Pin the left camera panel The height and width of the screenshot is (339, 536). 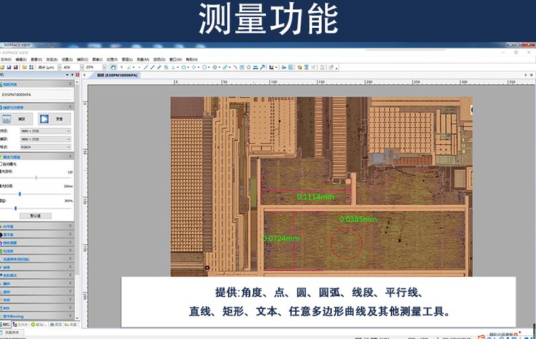[x=72, y=75]
